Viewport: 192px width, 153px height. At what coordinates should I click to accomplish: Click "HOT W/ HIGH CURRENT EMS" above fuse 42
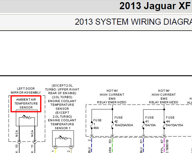pyautogui.click(x=112, y=94)
